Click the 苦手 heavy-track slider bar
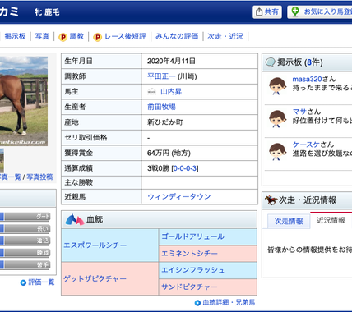The height and width of the screenshot is (312, 352). (x=25, y=264)
